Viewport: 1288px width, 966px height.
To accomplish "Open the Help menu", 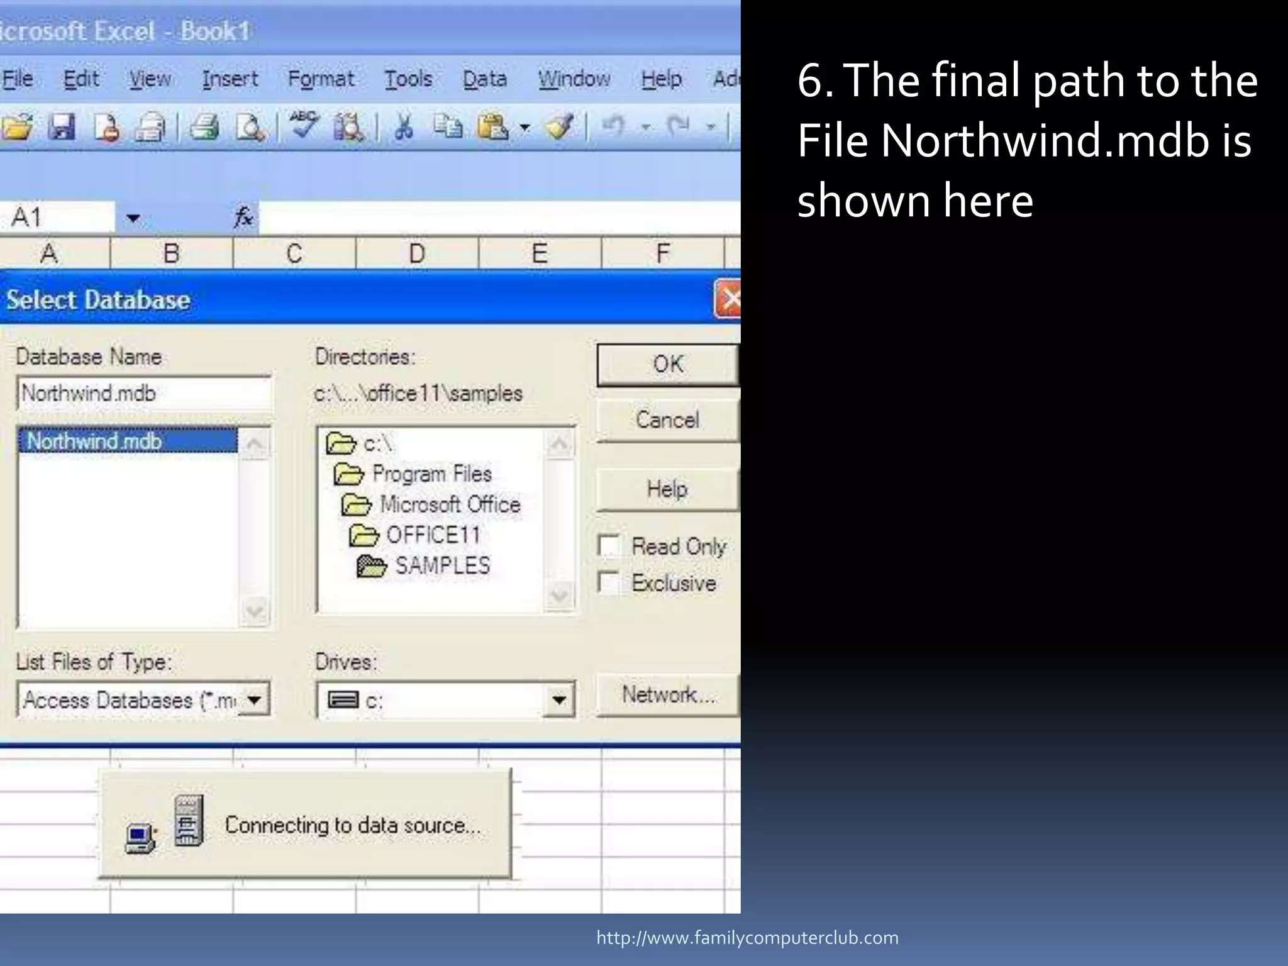I will click(662, 79).
